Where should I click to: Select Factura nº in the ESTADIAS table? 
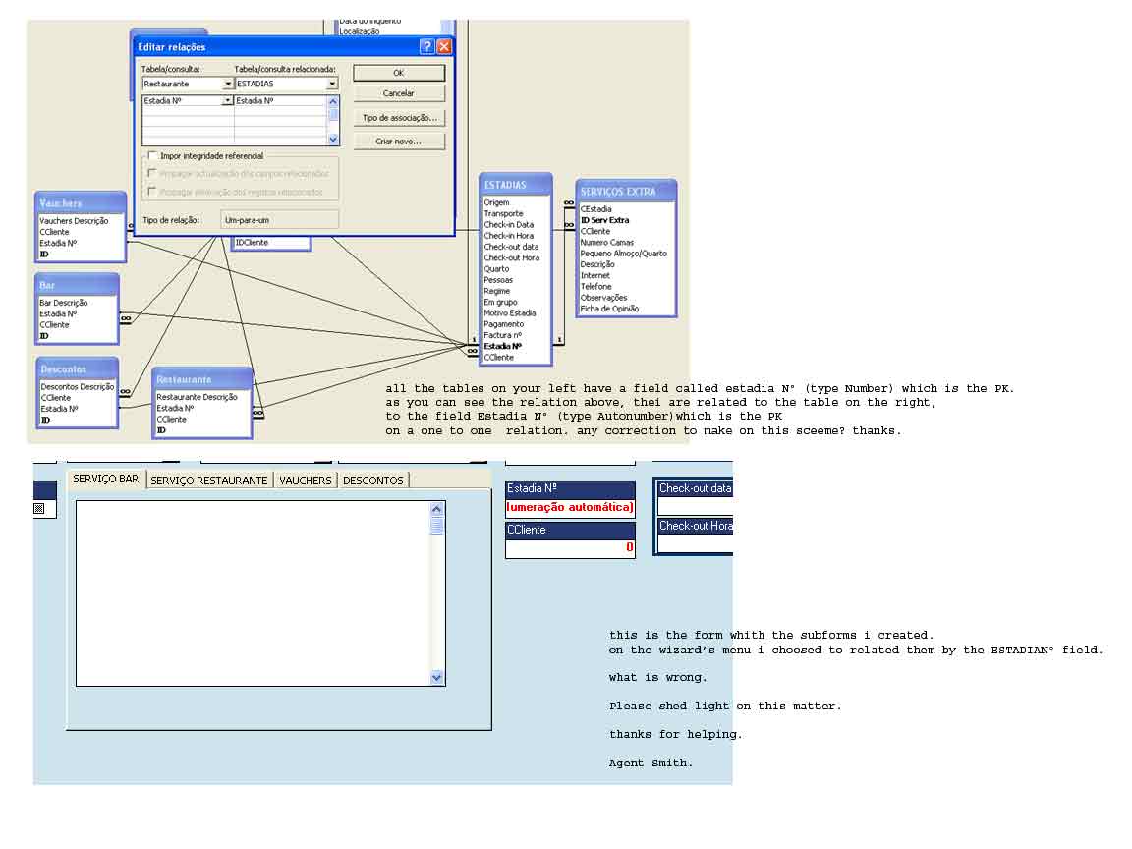pyautogui.click(x=502, y=335)
